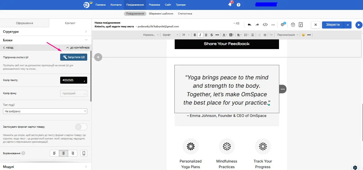Toggle bold formatting
Viewport: 363px width, 170px height.
click(195, 35)
